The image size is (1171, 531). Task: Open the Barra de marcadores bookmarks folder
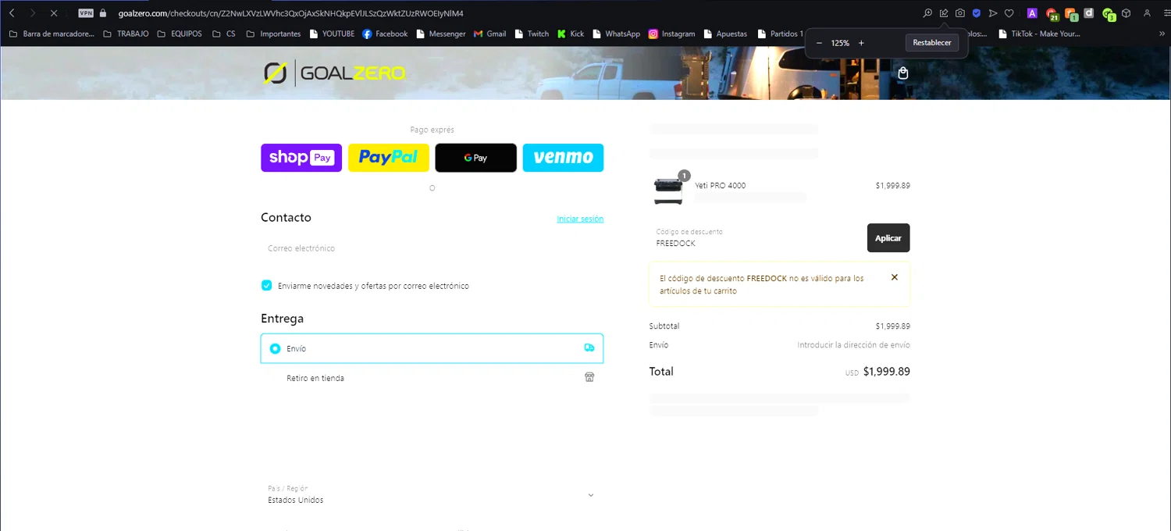tap(51, 34)
